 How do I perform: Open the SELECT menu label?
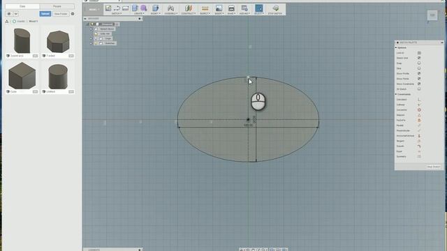pos(259,14)
